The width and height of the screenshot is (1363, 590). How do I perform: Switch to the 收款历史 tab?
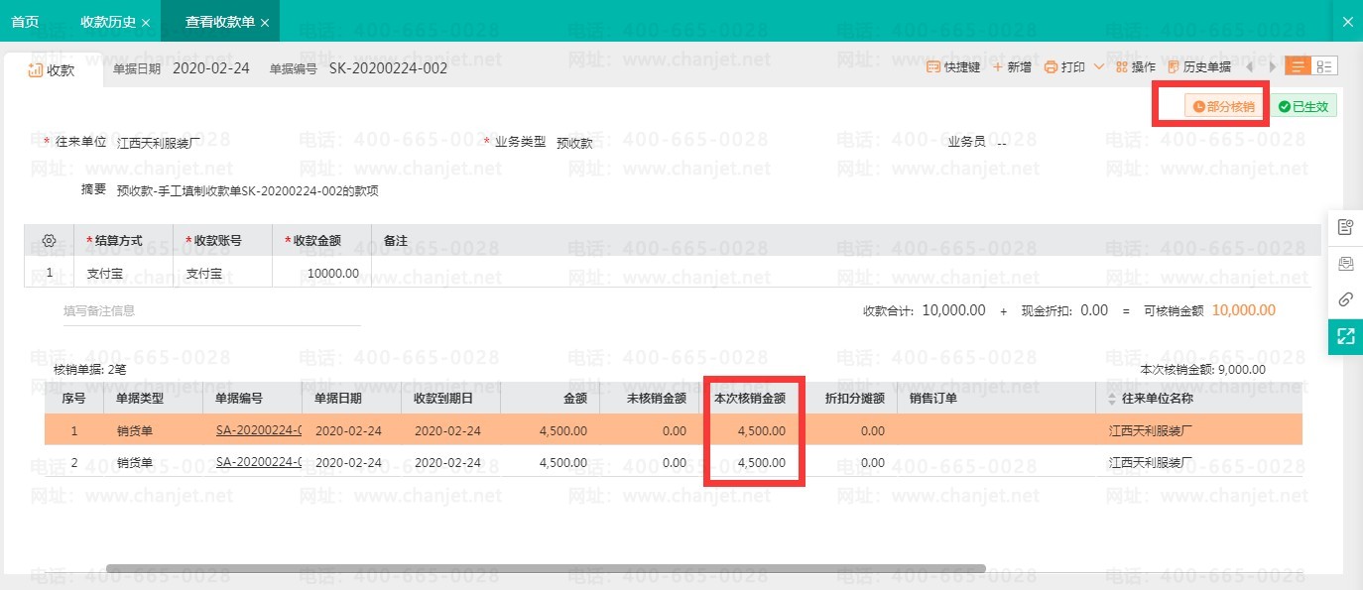click(107, 22)
